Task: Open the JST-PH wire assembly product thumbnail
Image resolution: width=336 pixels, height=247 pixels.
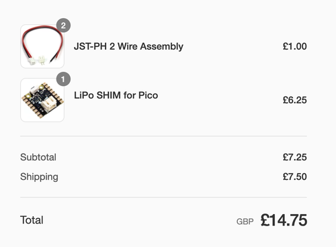Action: click(42, 46)
